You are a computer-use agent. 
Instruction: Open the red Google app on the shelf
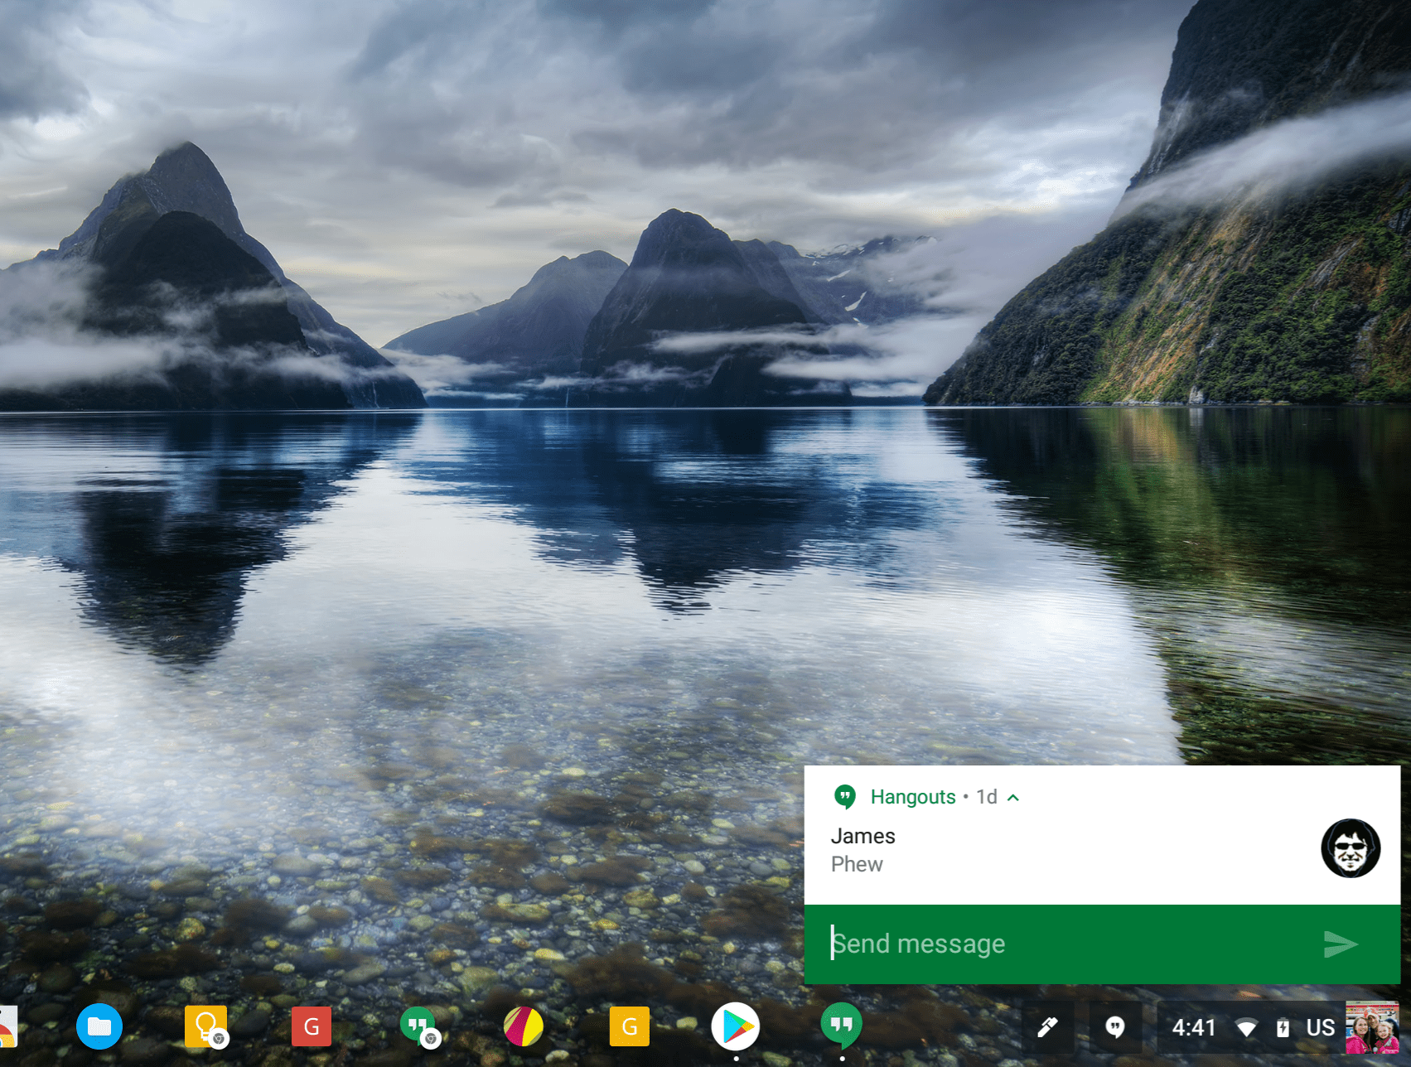click(311, 1027)
